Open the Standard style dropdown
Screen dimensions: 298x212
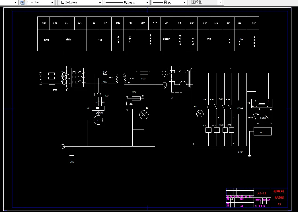tap(52, 3)
